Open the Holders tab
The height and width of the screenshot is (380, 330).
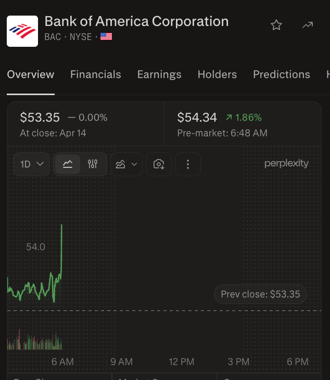(217, 74)
